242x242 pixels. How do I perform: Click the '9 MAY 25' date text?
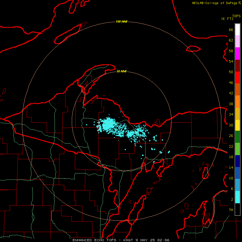(145, 240)
